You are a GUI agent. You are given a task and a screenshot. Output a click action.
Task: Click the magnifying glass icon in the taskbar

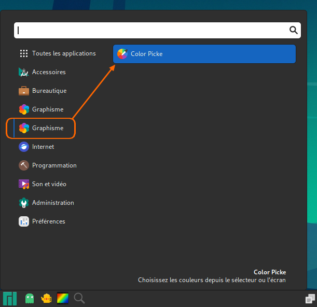click(79, 298)
